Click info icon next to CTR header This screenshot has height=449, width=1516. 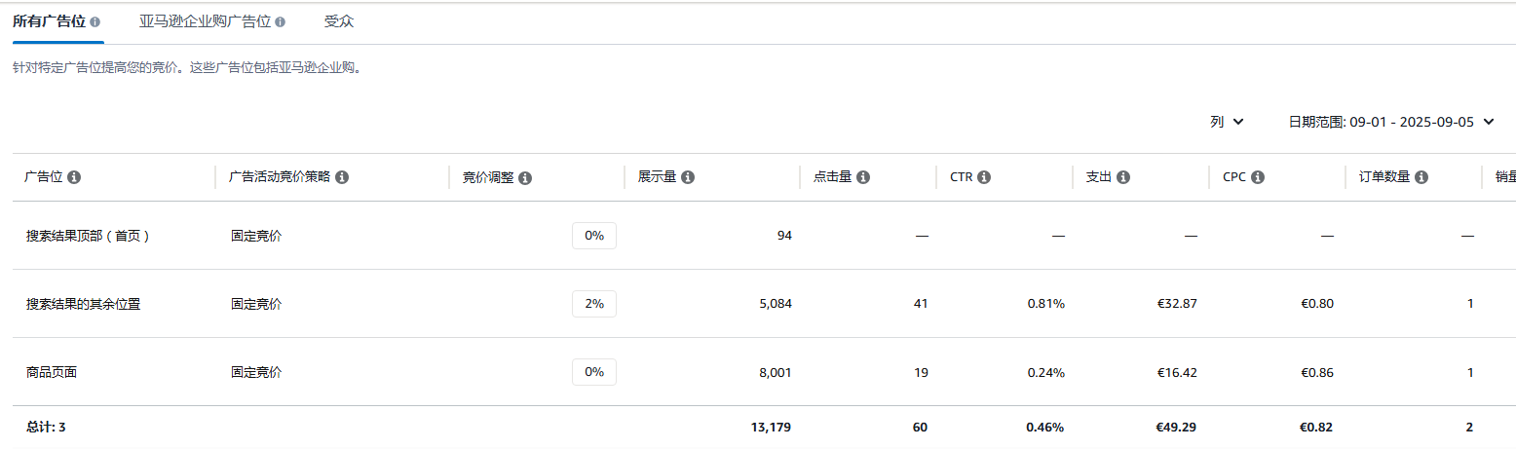point(984,177)
